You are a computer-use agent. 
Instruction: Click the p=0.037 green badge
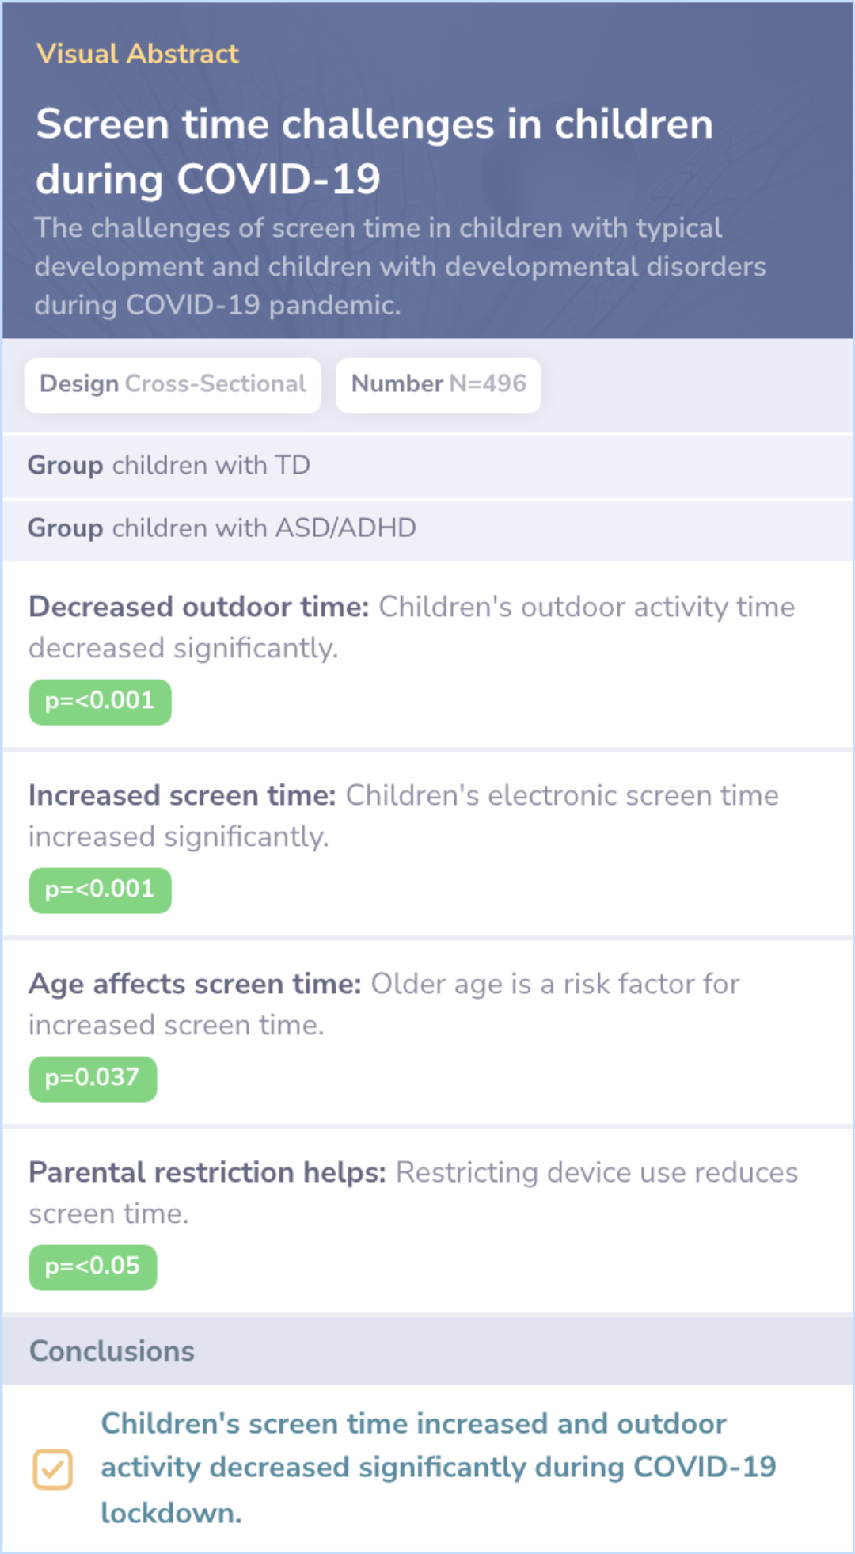93,1079
